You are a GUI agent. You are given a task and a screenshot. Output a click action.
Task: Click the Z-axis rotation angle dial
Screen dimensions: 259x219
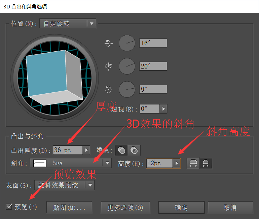click(127, 89)
